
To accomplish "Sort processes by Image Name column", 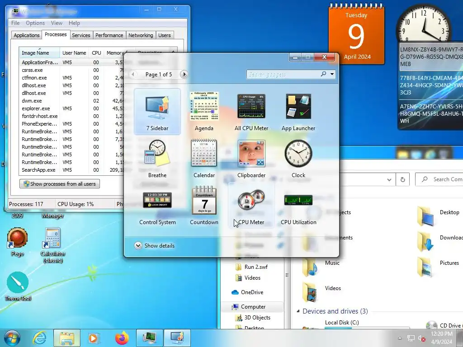I will pyautogui.click(x=39, y=53).
